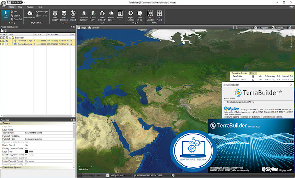This screenshot has width=295, height=178.
Task: Click the About... button in modules panel
Action: tap(253, 73)
